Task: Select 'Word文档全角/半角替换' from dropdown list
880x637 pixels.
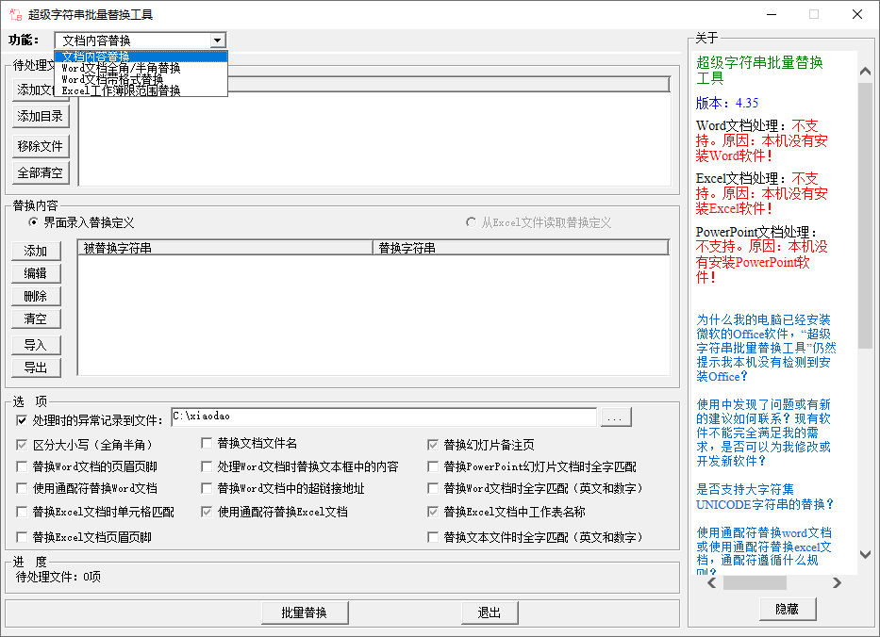Action: coord(121,68)
